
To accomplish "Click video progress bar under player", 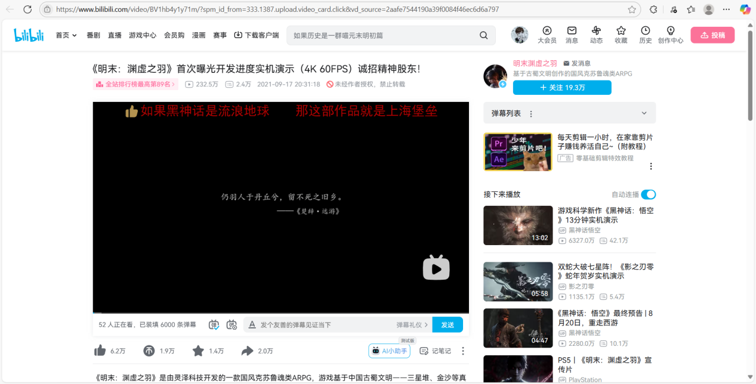I will 280,312.
